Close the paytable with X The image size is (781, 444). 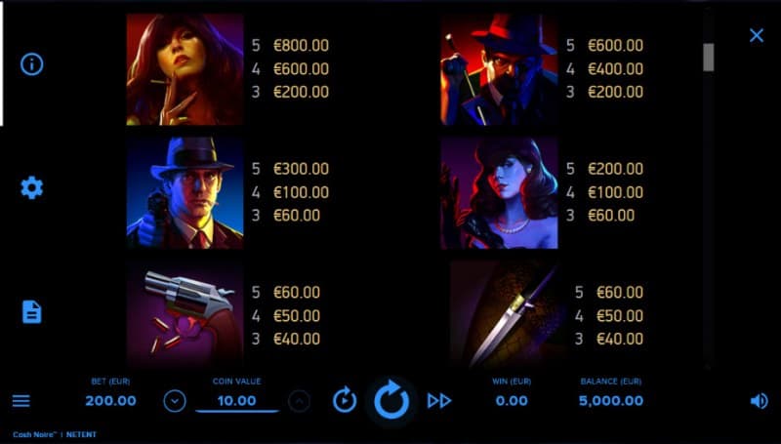tap(756, 35)
